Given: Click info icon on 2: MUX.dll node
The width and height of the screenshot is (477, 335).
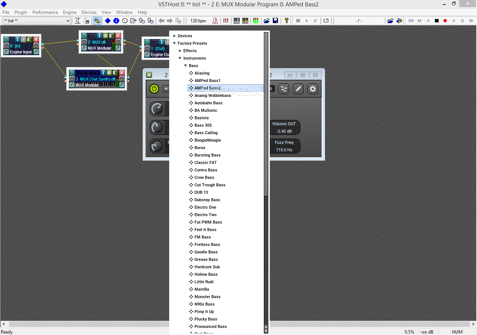Looking at the screenshot, I should pyautogui.click(x=99, y=35).
